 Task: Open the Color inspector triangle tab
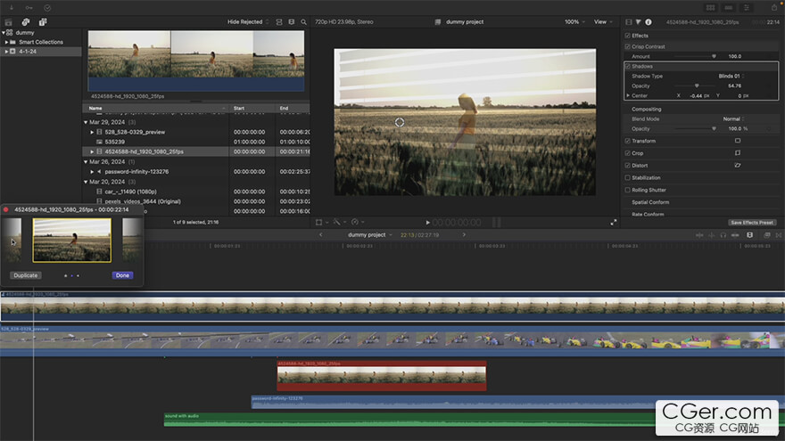[x=639, y=22]
